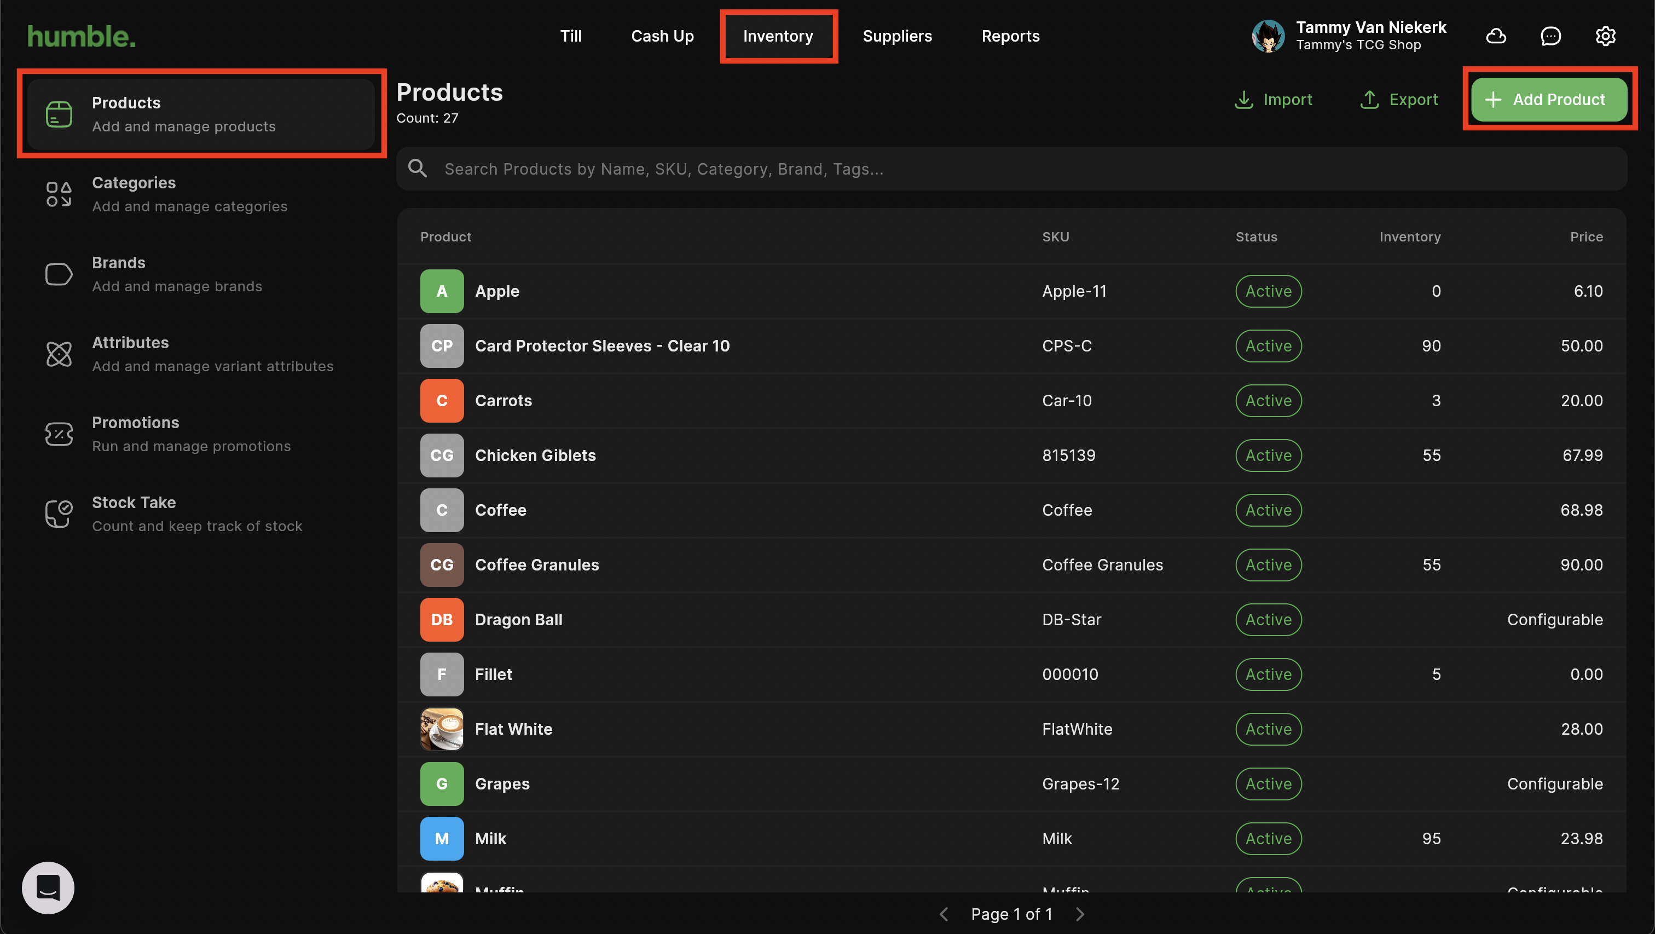Viewport: 1655px width, 934px height.
Task: Switch to the Reports tab
Action: point(1010,36)
